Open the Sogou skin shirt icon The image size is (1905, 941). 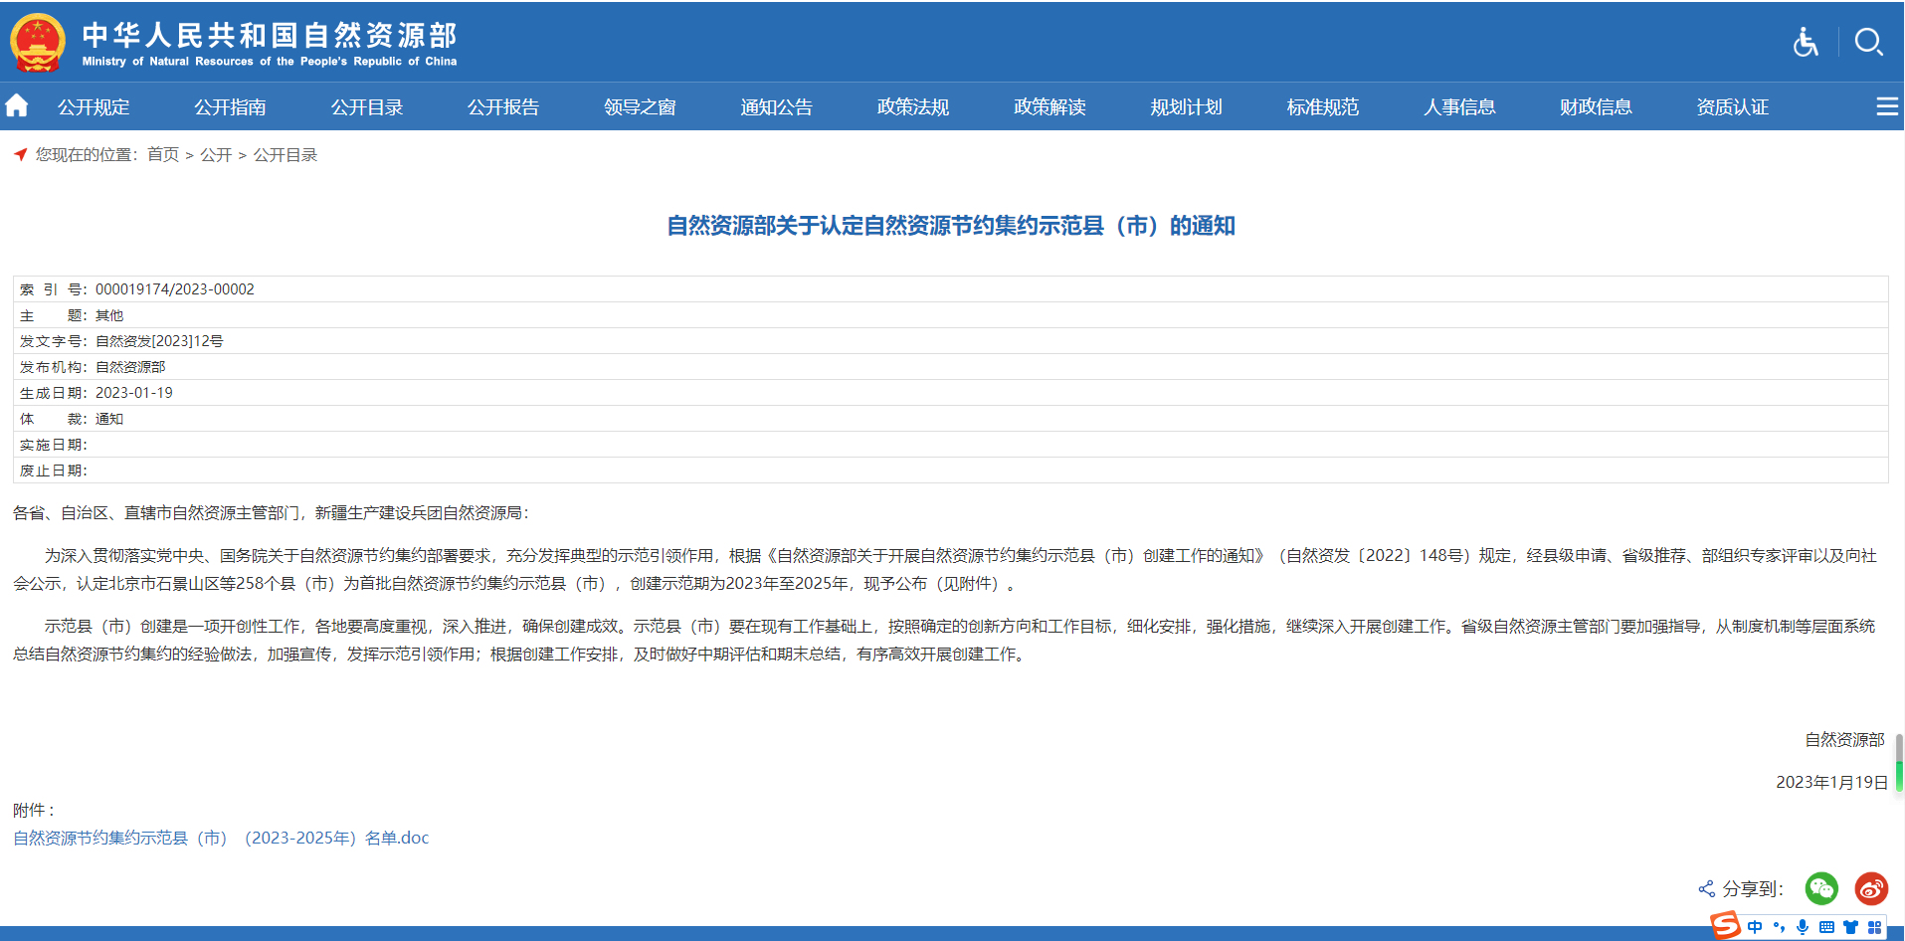point(1850,927)
